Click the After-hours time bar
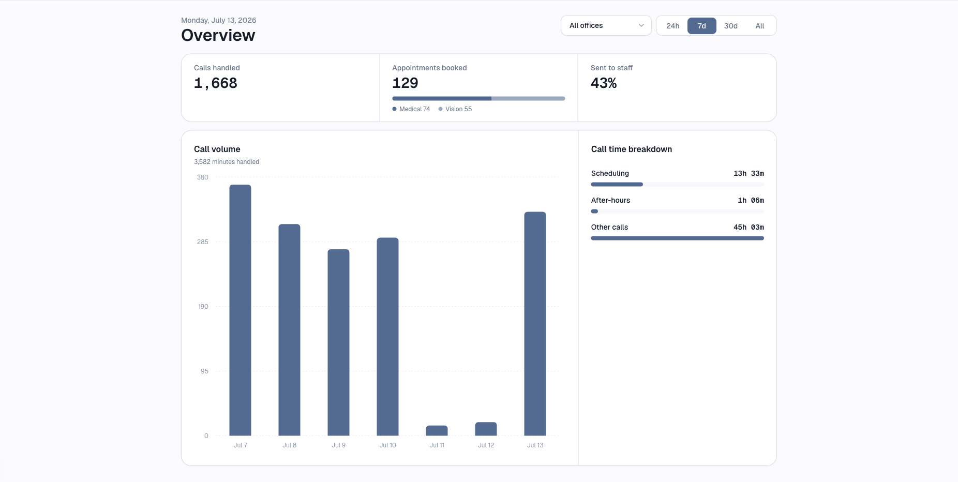This screenshot has width=958, height=482. click(x=677, y=211)
